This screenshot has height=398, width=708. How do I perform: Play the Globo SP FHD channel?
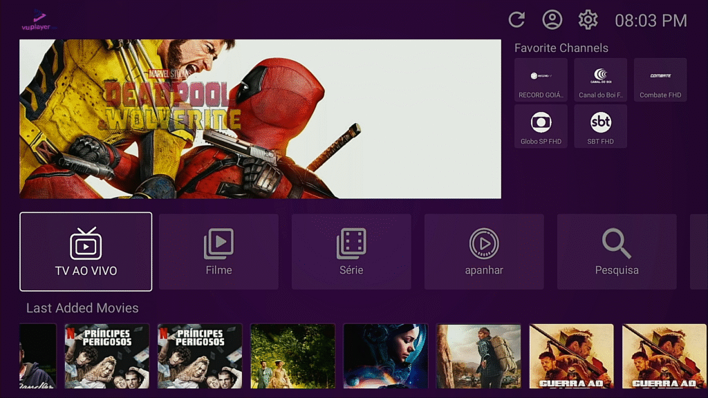point(541,126)
